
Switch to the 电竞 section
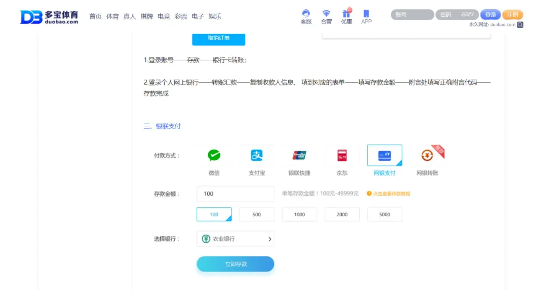pos(164,16)
